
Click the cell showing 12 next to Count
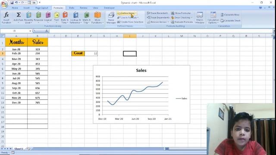91,53
